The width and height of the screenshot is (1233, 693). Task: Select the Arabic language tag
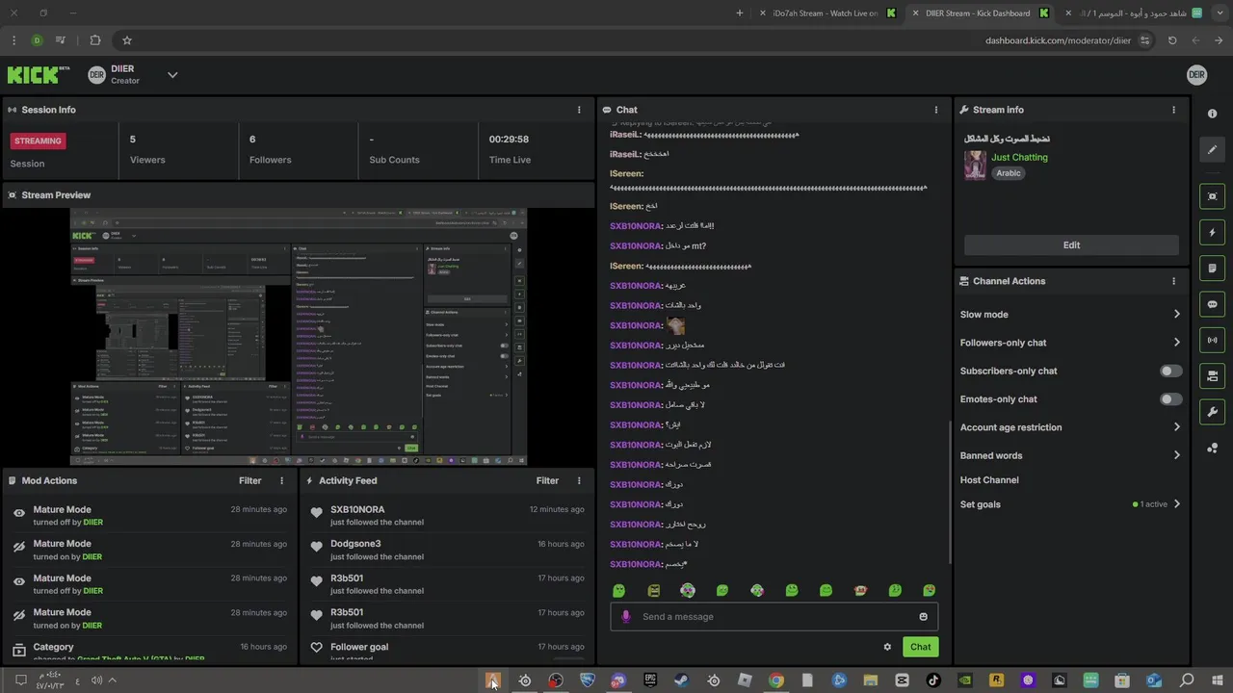(1008, 173)
